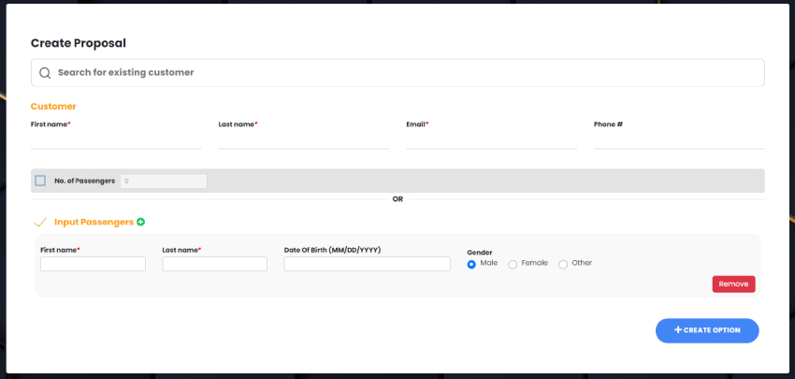Click the Date Of Birth (MM/DD/YYYY) label
Viewport: 795px width, 379px height.
pos(332,250)
